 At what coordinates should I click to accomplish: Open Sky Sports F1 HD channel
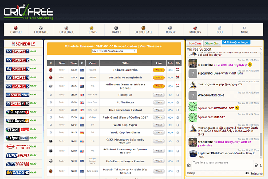pyautogui.click(x=17, y=103)
